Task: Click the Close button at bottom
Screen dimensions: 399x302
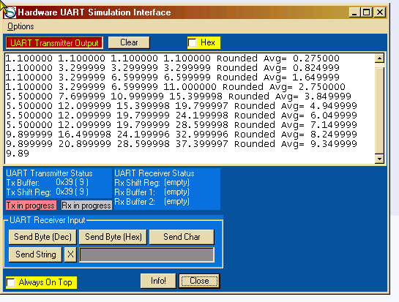Action: [199, 281]
